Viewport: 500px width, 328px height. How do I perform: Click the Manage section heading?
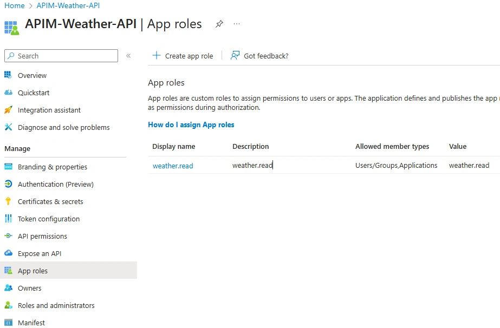pyautogui.click(x=17, y=148)
